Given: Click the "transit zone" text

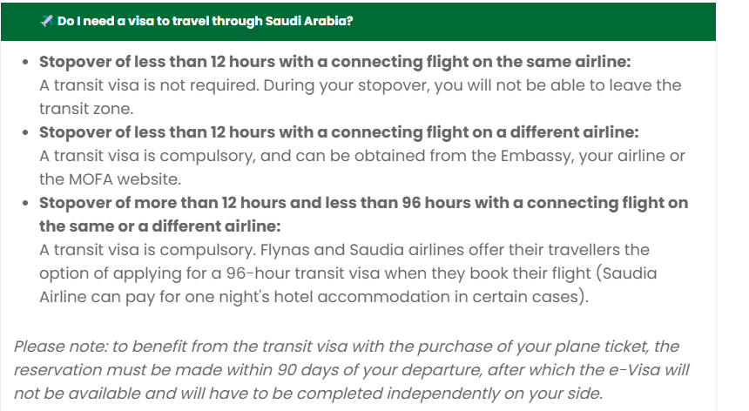Looking at the screenshot, I should 84,109.
